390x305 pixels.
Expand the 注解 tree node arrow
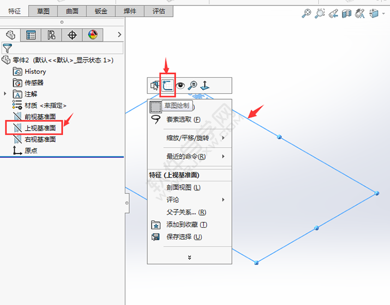[x=5, y=94]
